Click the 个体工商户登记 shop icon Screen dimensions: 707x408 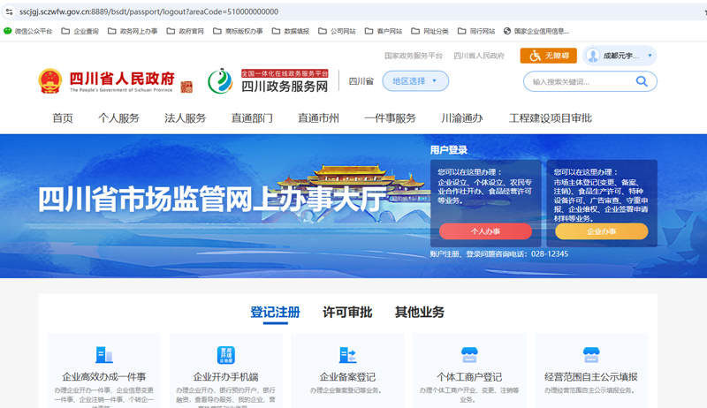468,355
